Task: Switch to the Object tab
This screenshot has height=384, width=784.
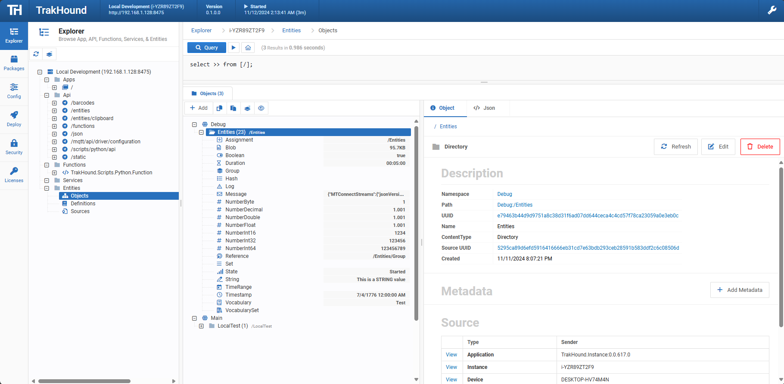Action: coord(445,108)
